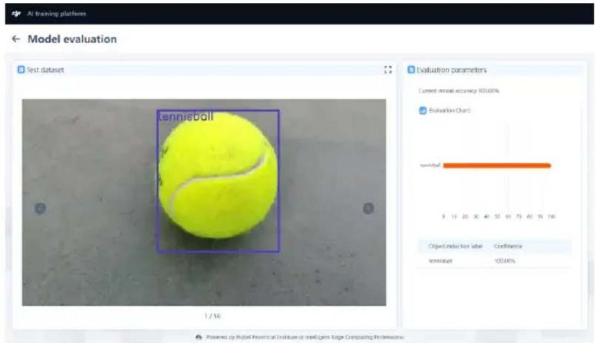Click the "Test dataset" panel heading
The image size is (595, 343).
click(x=45, y=70)
